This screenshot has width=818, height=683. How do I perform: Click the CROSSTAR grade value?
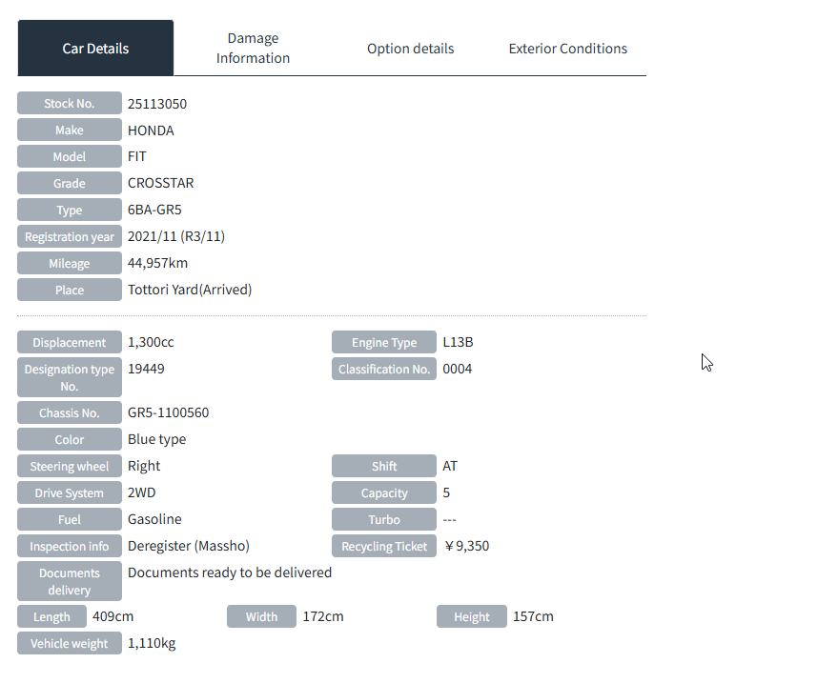pos(160,183)
